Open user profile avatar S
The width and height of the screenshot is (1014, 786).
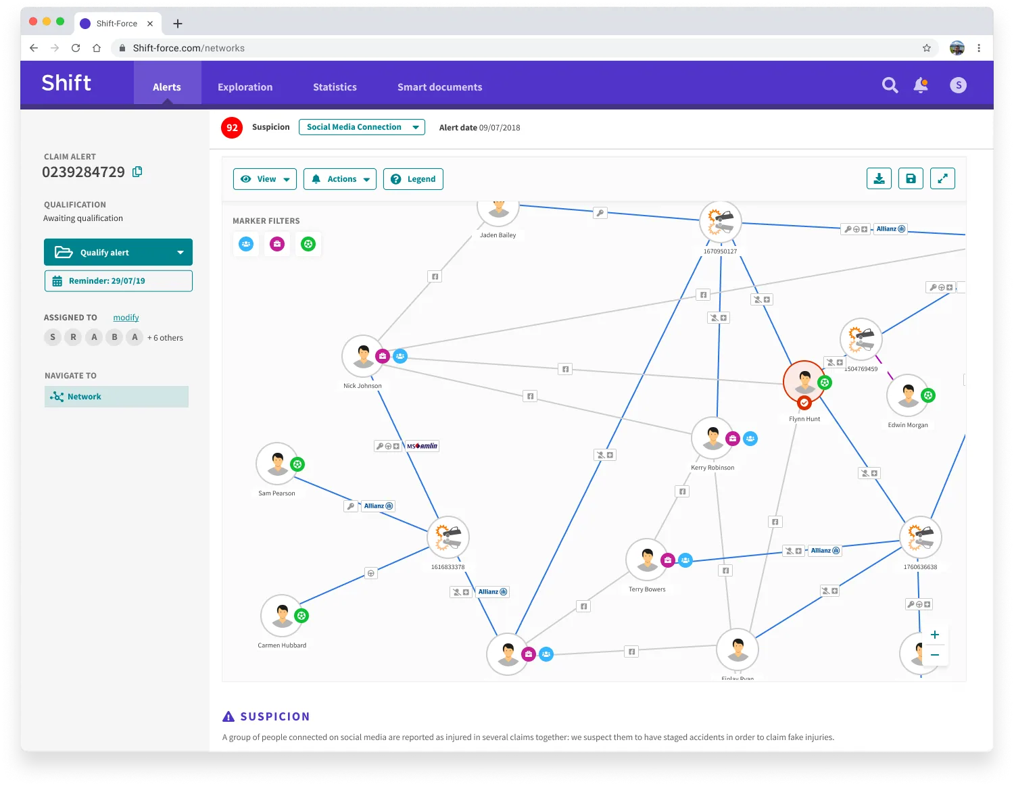[958, 85]
